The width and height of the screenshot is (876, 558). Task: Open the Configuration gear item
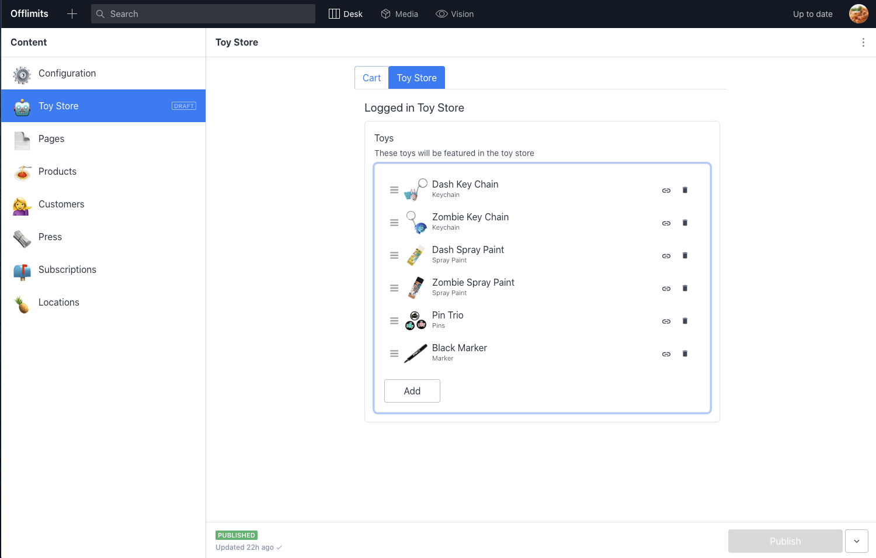coord(103,74)
